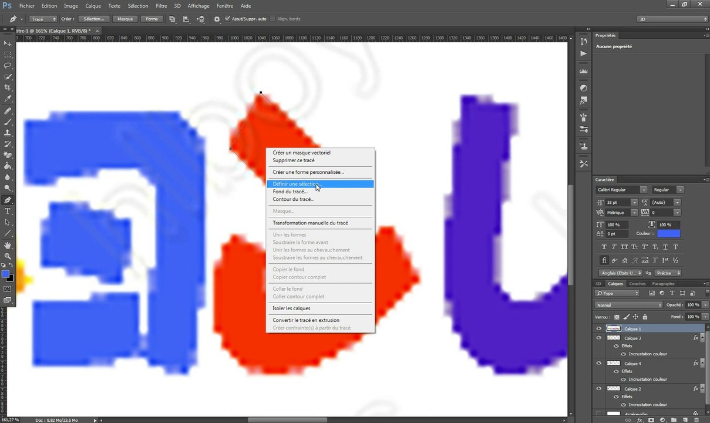Open the Tracé mode dropdown

pyautogui.click(x=43, y=19)
